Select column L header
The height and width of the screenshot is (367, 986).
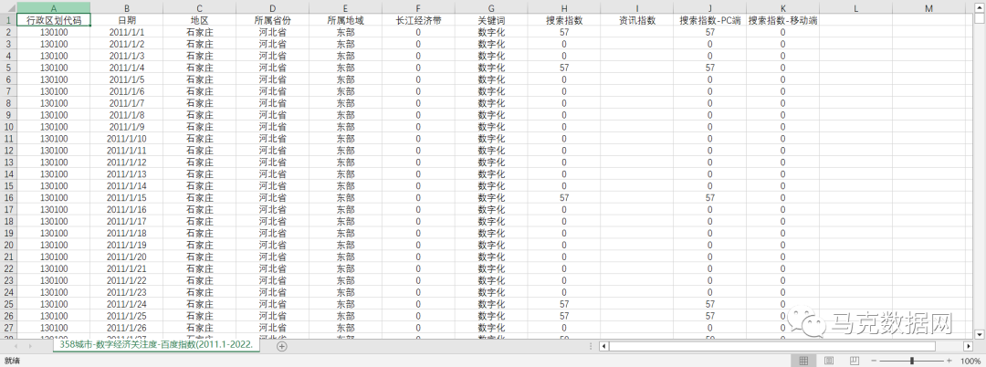[x=855, y=8]
